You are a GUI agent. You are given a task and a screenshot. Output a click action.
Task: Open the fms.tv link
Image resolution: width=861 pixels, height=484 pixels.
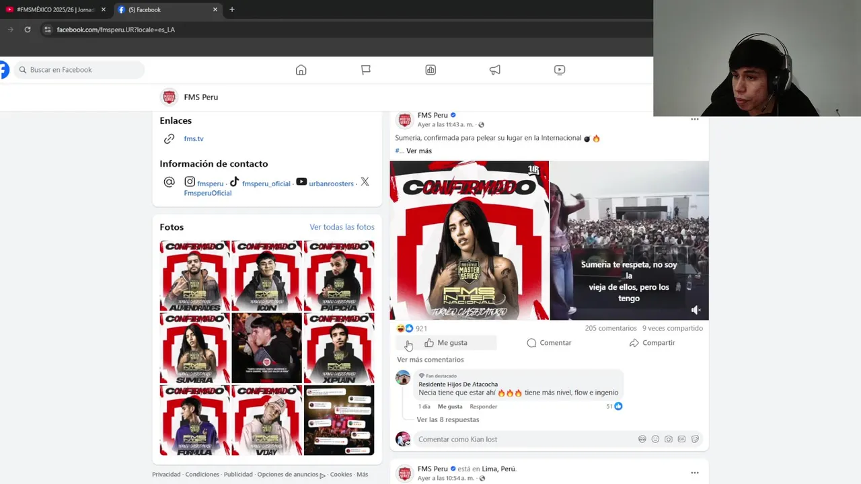tap(194, 138)
